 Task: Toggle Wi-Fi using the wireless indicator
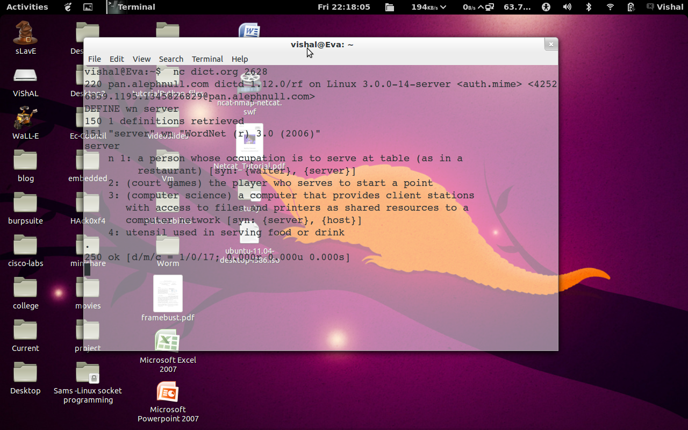click(611, 7)
